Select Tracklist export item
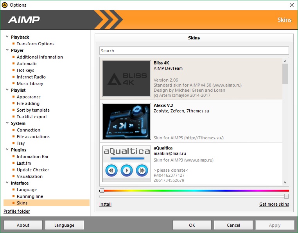This screenshot has height=233, width=298. (32, 117)
